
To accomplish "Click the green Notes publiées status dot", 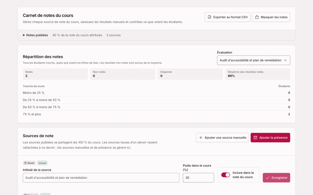I will click(x=24, y=35).
